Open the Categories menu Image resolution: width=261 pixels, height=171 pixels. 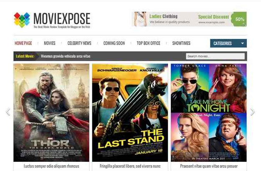pos(228,43)
